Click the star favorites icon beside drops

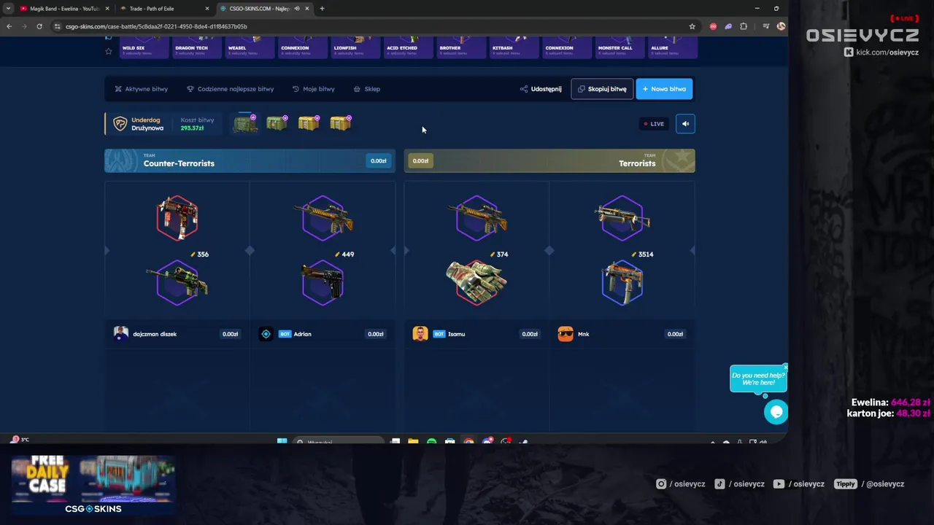click(109, 51)
